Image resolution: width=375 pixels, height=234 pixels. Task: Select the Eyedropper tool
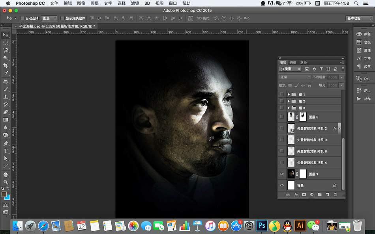click(x=6, y=73)
